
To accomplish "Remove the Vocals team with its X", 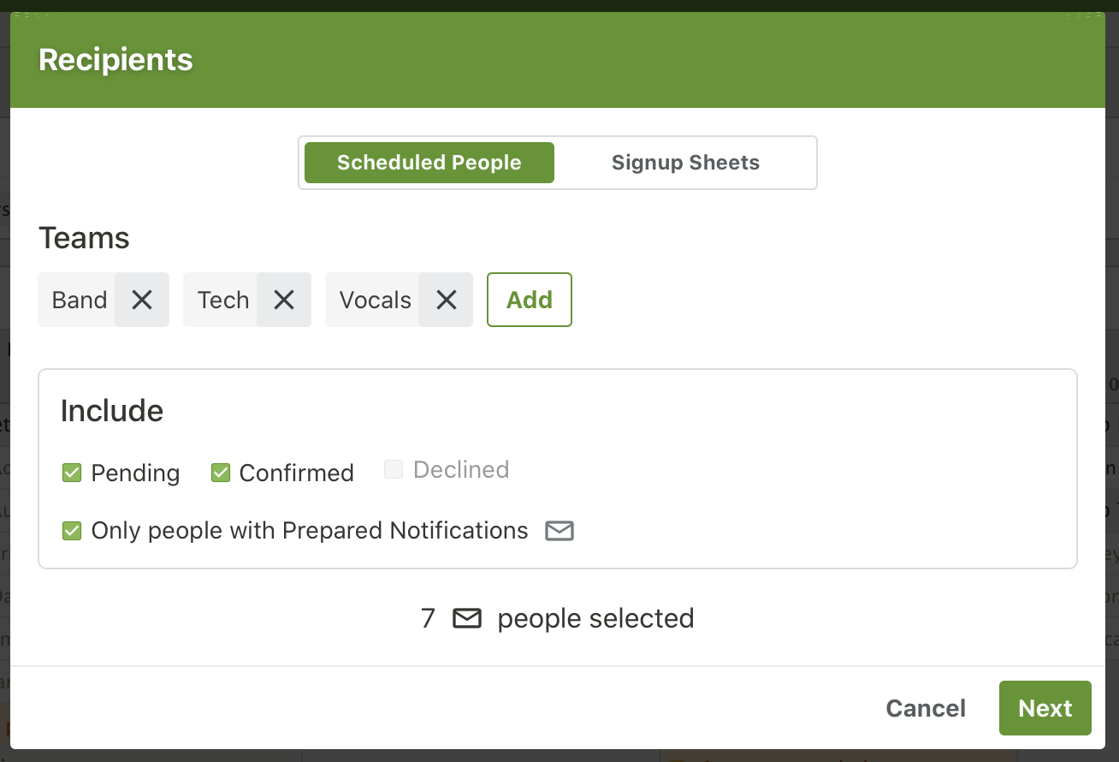I will (x=446, y=300).
